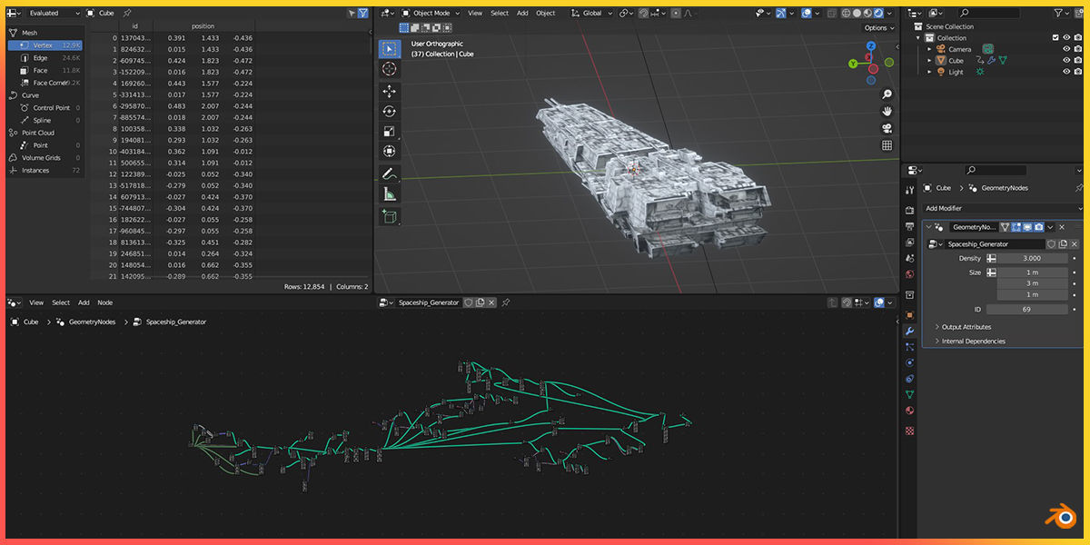Screen dimensions: 1090x545
Task: Switch viewport to rendered shading mode
Action: click(x=879, y=13)
